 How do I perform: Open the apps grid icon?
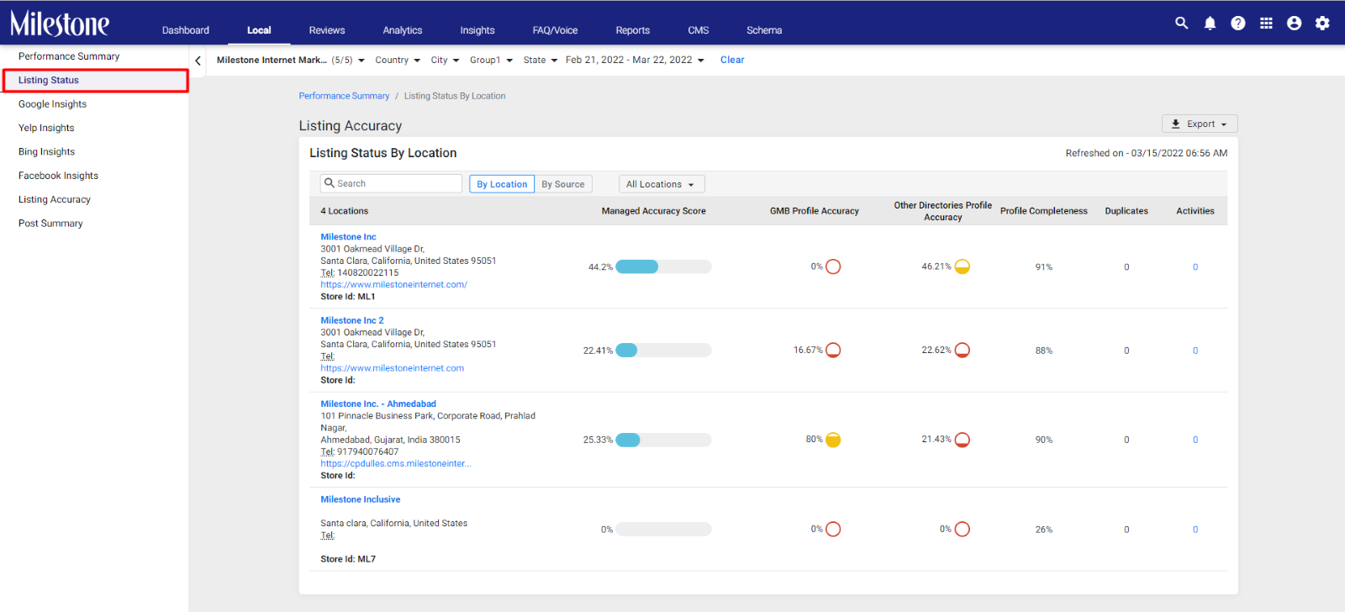click(1266, 23)
